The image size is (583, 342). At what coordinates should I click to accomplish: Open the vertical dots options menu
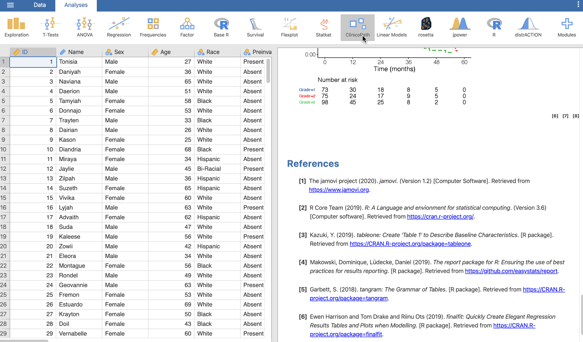point(578,5)
